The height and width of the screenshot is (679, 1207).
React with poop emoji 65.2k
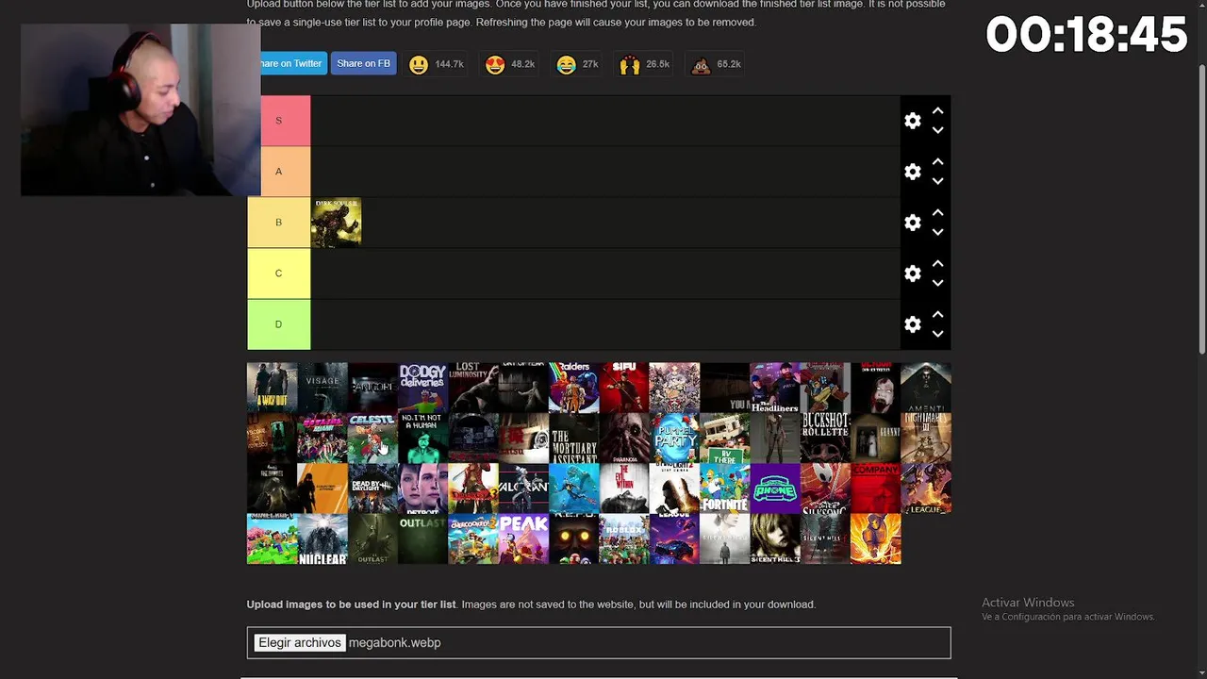(x=716, y=64)
